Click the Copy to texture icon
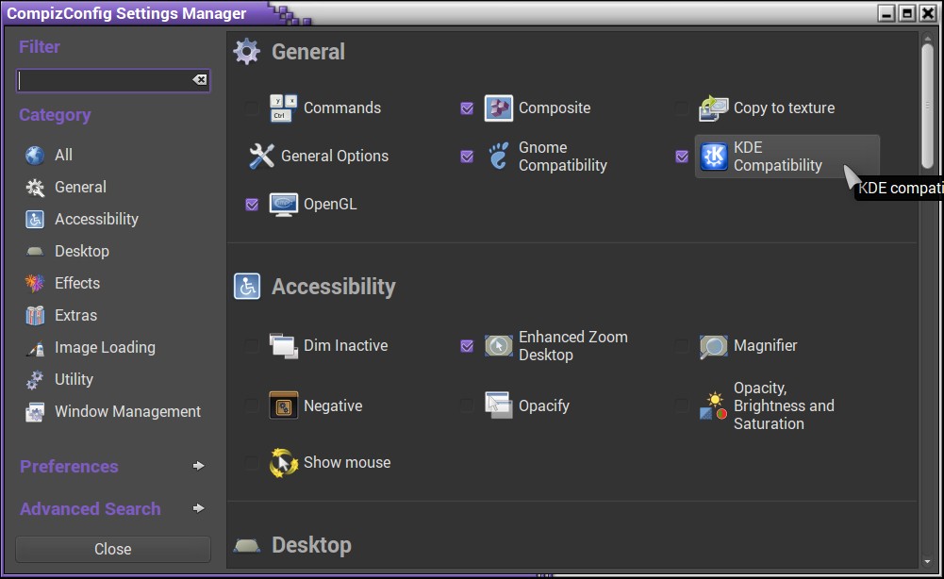The image size is (944, 579). click(x=713, y=108)
